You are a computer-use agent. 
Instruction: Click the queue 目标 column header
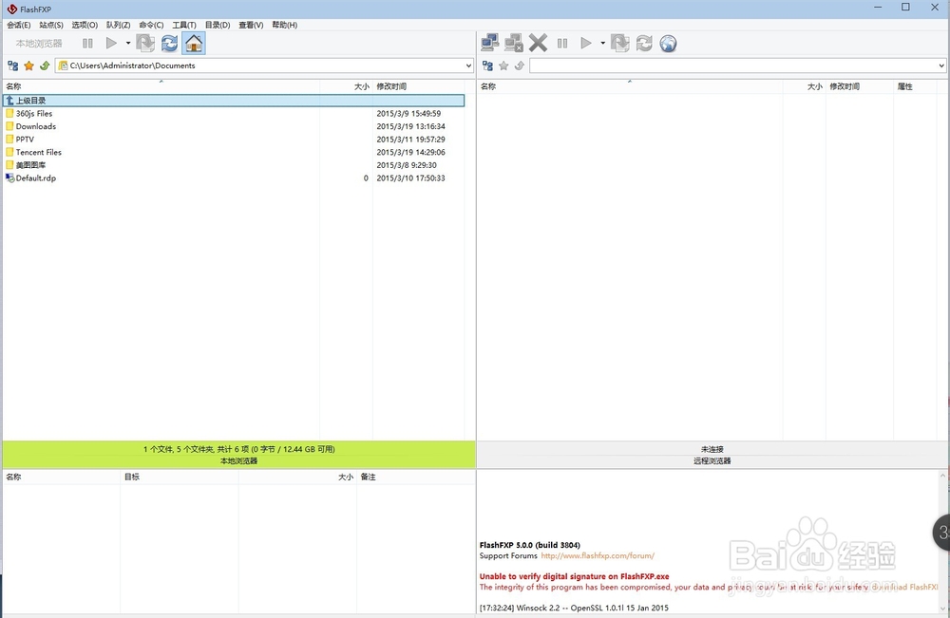[x=180, y=477]
